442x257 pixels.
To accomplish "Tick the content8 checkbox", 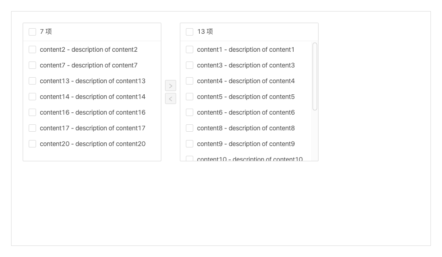I will click(190, 128).
